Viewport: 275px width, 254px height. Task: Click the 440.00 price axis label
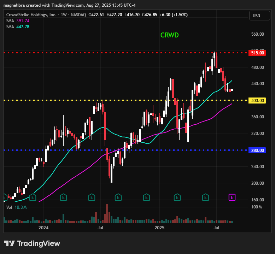[x=257, y=84]
